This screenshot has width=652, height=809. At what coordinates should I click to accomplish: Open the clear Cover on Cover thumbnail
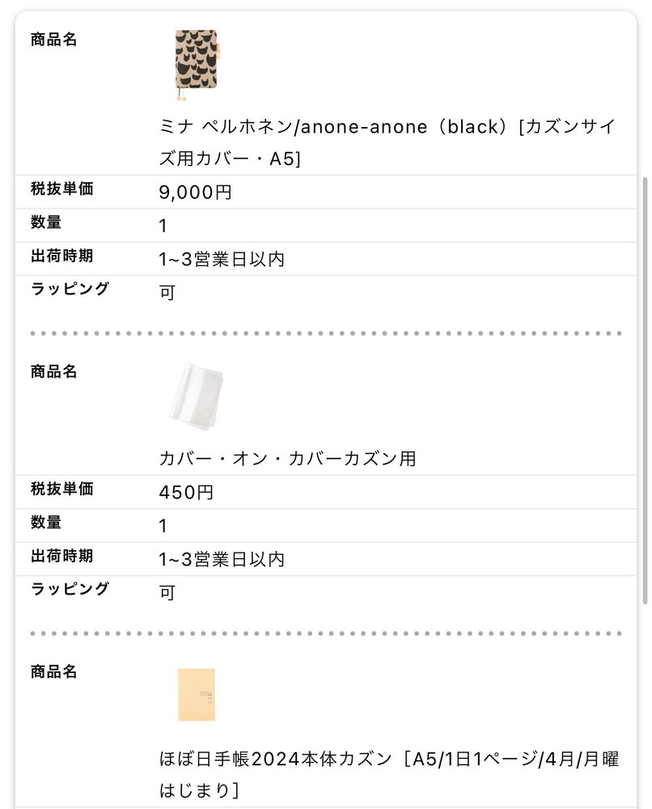[x=196, y=396]
